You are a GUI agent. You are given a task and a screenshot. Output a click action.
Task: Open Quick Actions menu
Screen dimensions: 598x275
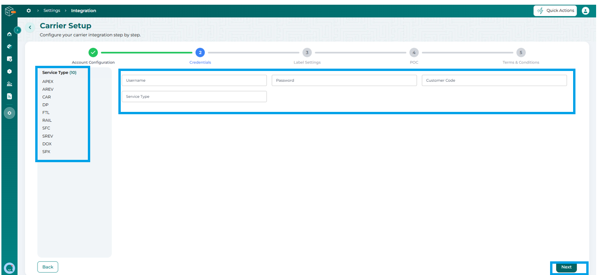555,11
